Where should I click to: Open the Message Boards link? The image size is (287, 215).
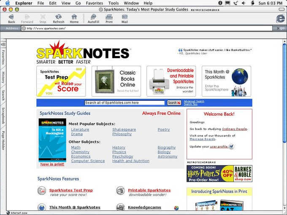[203, 139]
